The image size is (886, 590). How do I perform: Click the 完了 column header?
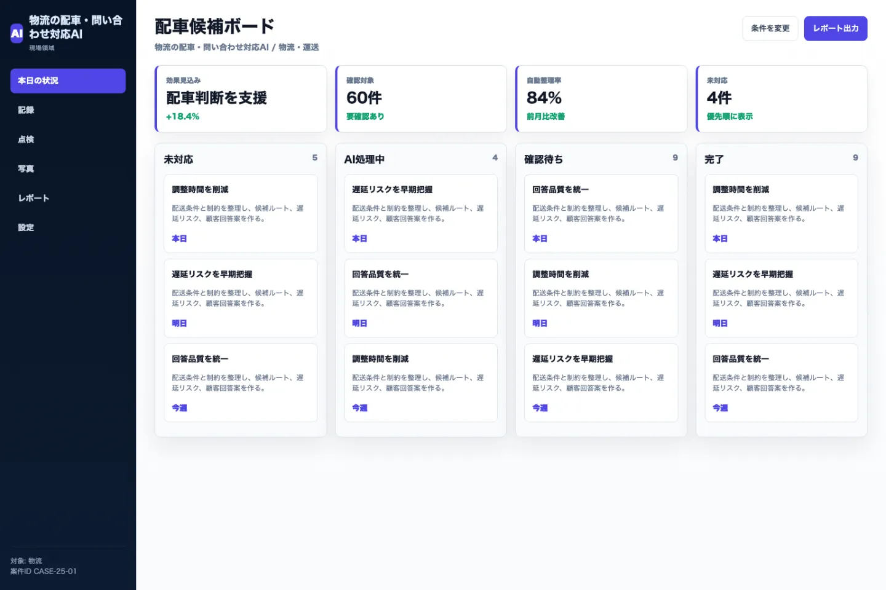pyautogui.click(x=714, y=159)
